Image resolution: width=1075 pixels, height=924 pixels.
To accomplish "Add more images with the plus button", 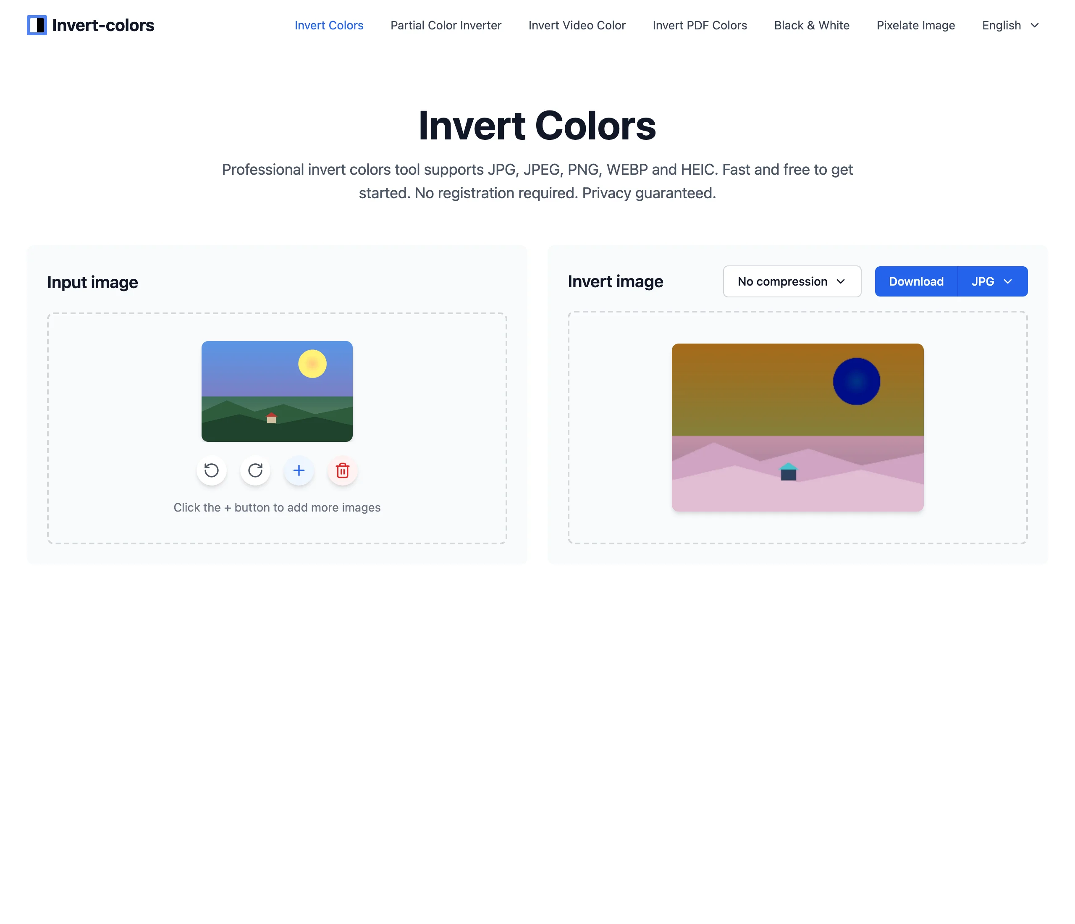I will (299, 470).
